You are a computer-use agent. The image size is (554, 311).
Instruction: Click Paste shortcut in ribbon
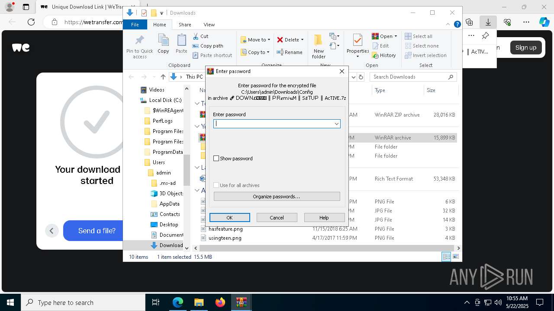212,55
